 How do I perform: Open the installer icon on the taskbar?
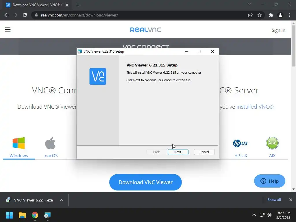(47, 215)
